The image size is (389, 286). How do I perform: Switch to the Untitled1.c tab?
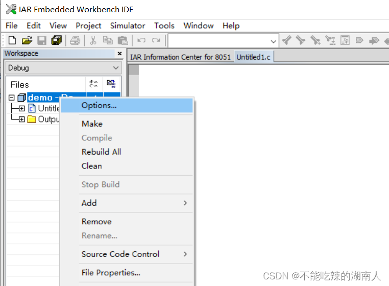tap(253, 57)
